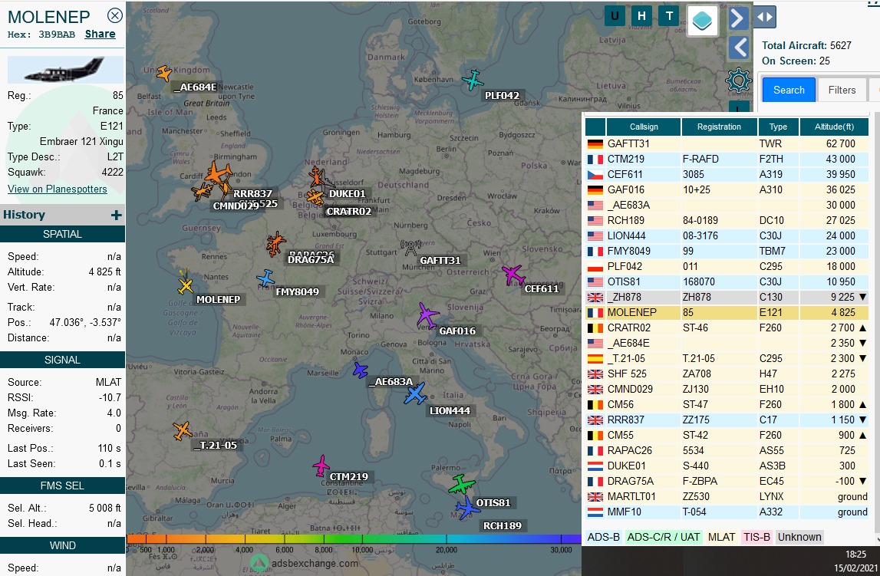Click the Share link
Image resolution: width=880 pixels, height=576 pixels.
[100, 34]
